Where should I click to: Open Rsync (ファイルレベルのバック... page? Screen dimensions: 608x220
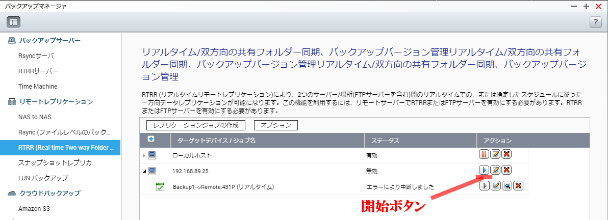pyautogui.click(x=65, y=132)
